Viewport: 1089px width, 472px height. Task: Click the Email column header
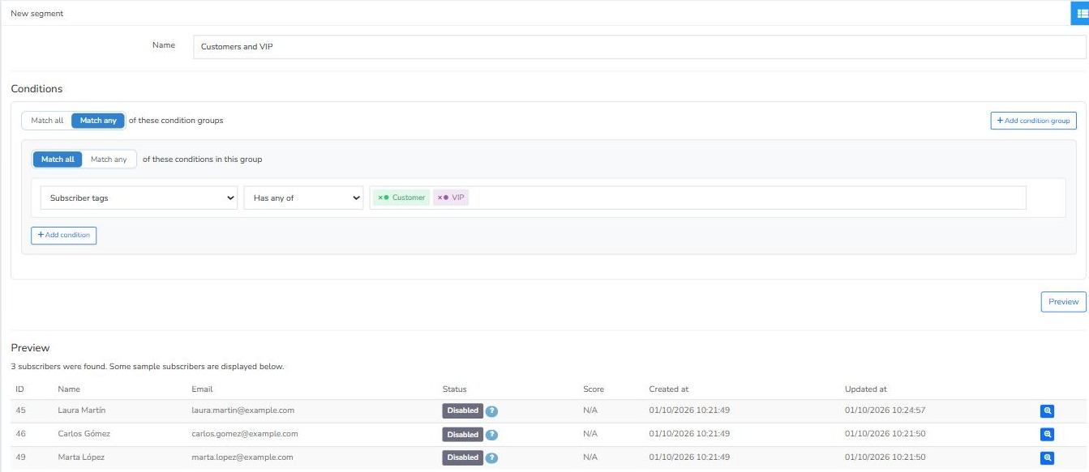click(x=202, y=389)
